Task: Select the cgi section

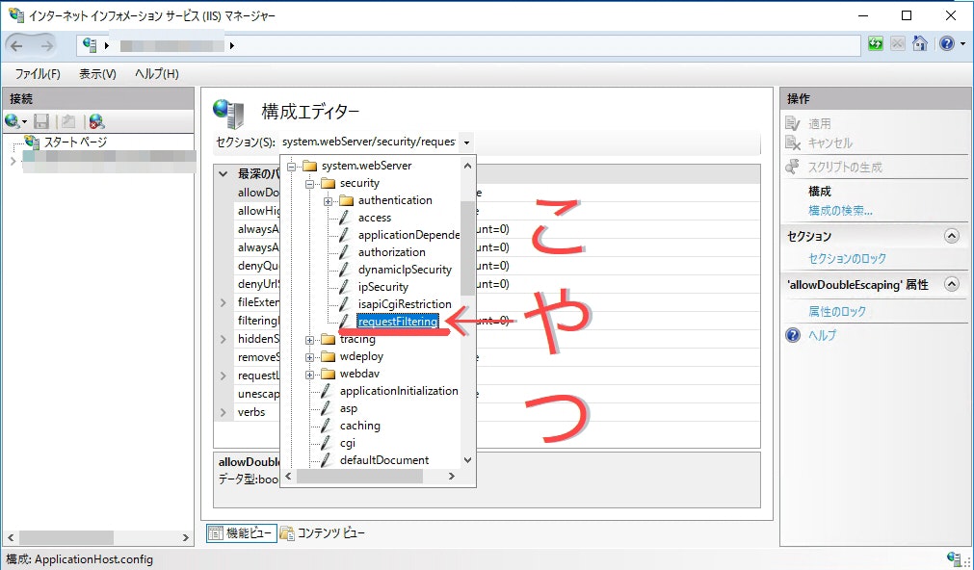Action: 347,443
